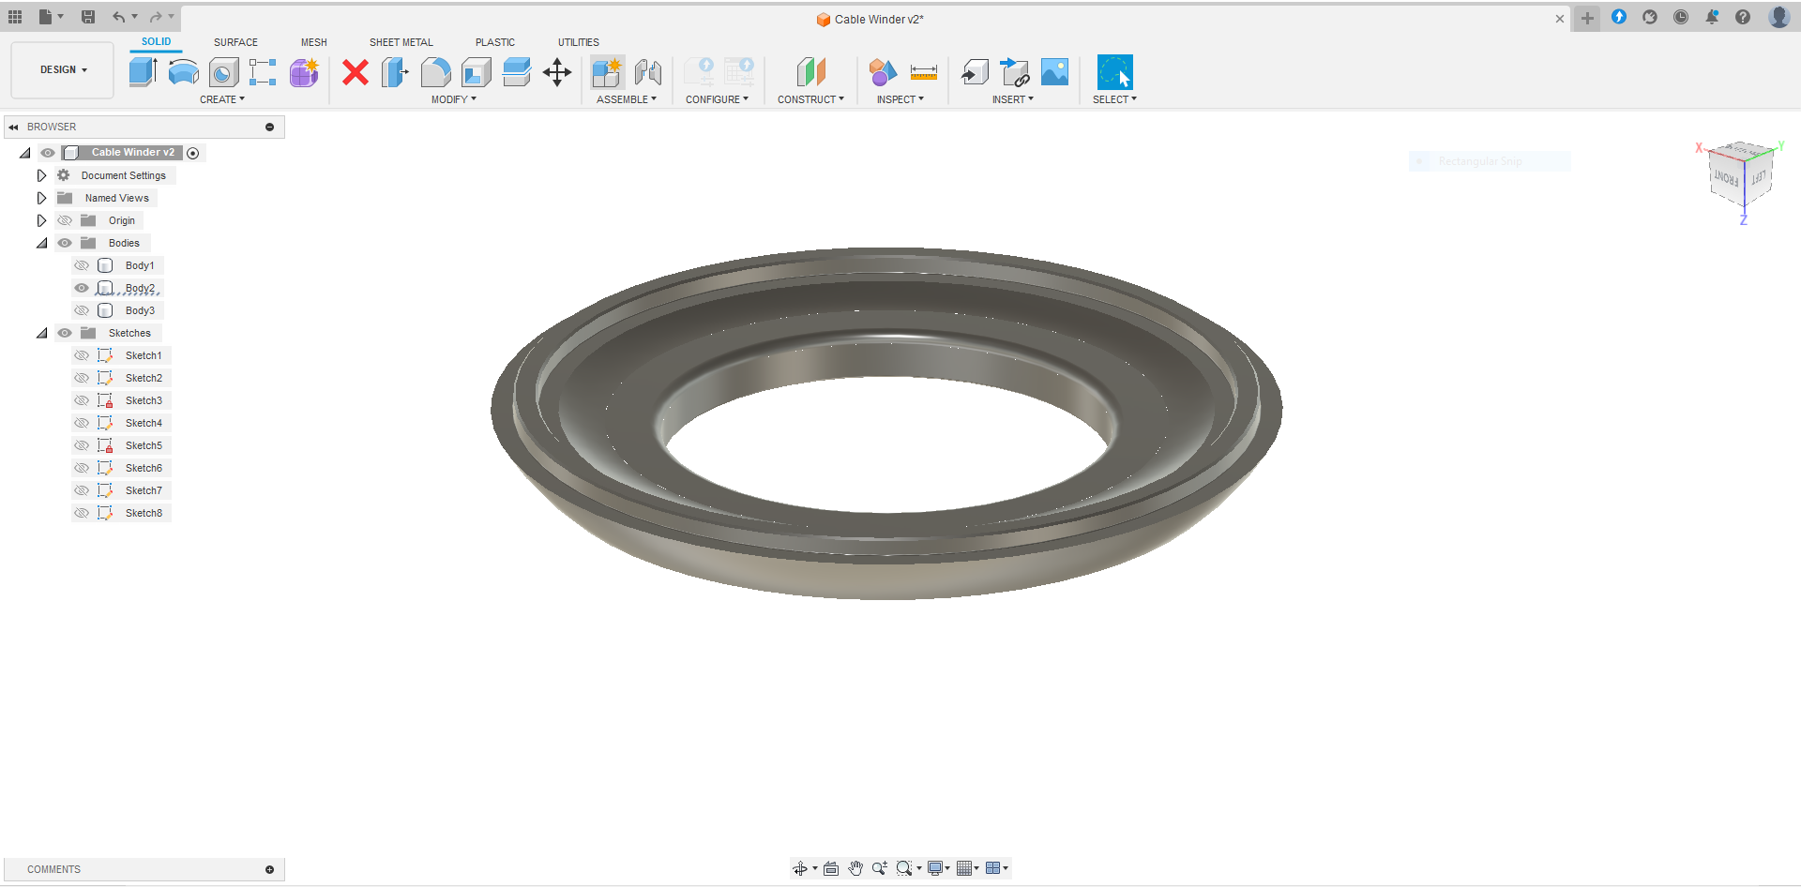Switch to the PLASTIC tab
Image resolution: width=1801 pixels, height=887 pixels.
pos(495,42)
